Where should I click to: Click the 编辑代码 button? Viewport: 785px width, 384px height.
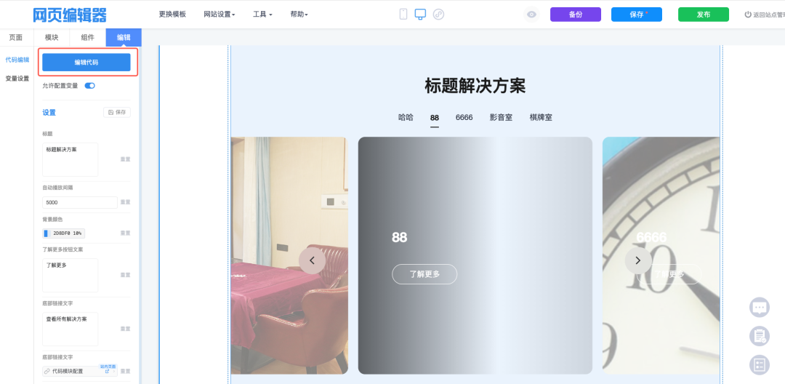click(x=86, y=62)
